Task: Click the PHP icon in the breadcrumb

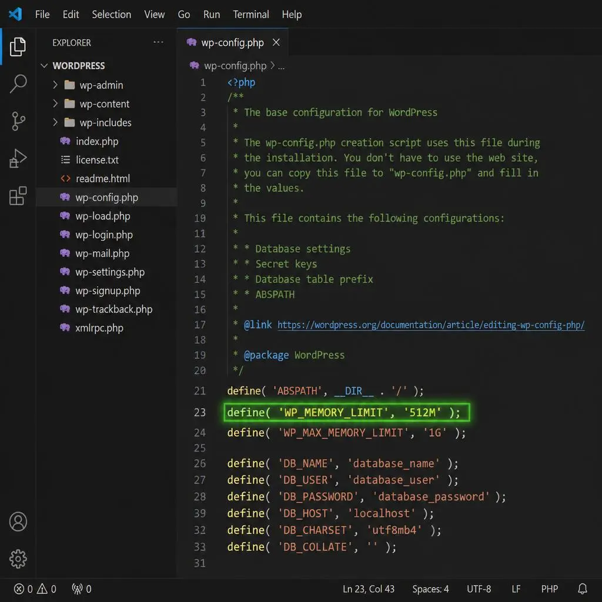Action: tap(194, 65)
